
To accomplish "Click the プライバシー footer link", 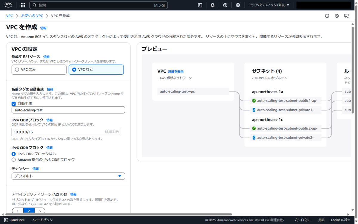I will tap(303, 220).
